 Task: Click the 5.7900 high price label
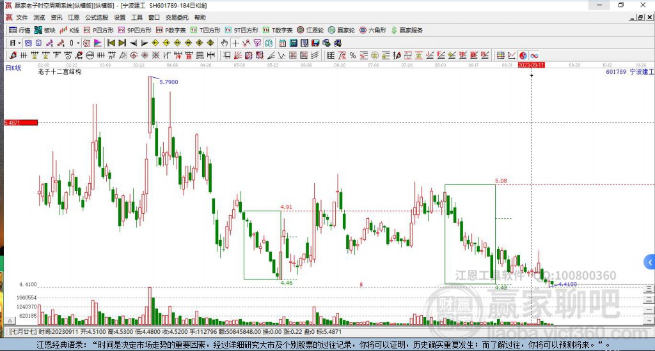coord(169,82)
